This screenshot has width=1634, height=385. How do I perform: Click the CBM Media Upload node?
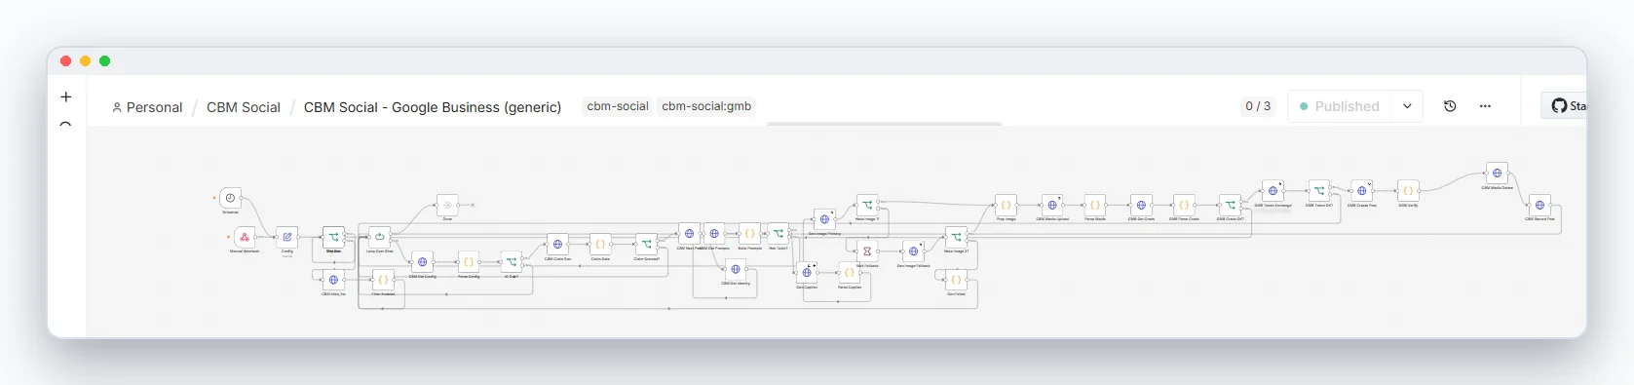[1052, 205]
